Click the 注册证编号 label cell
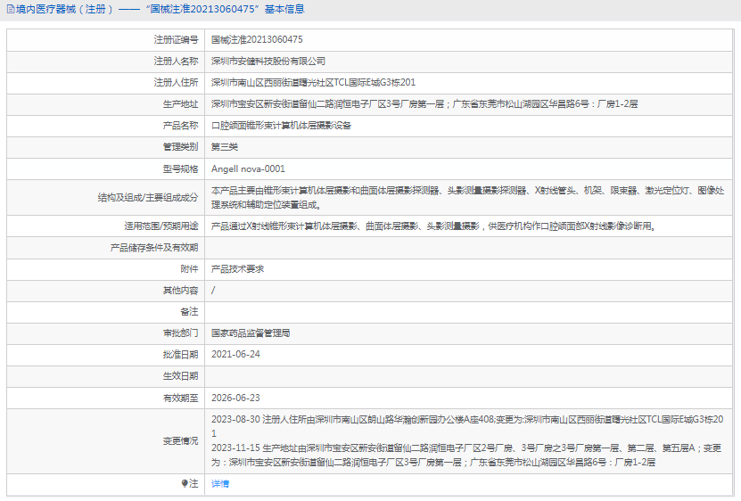 coord(105,40)
